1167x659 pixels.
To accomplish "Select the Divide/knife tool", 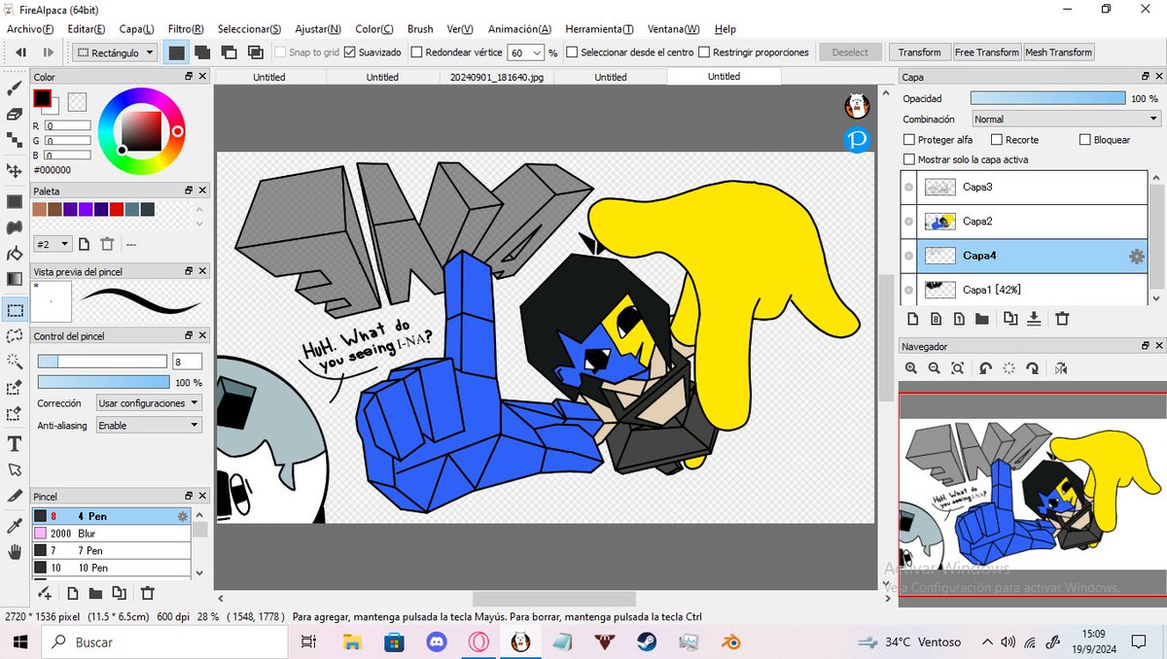I will [15, 495].
